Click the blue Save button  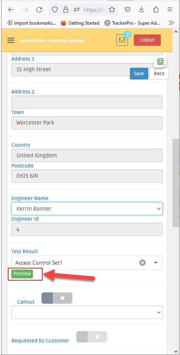pyautogui.click(x=139, y=74)
